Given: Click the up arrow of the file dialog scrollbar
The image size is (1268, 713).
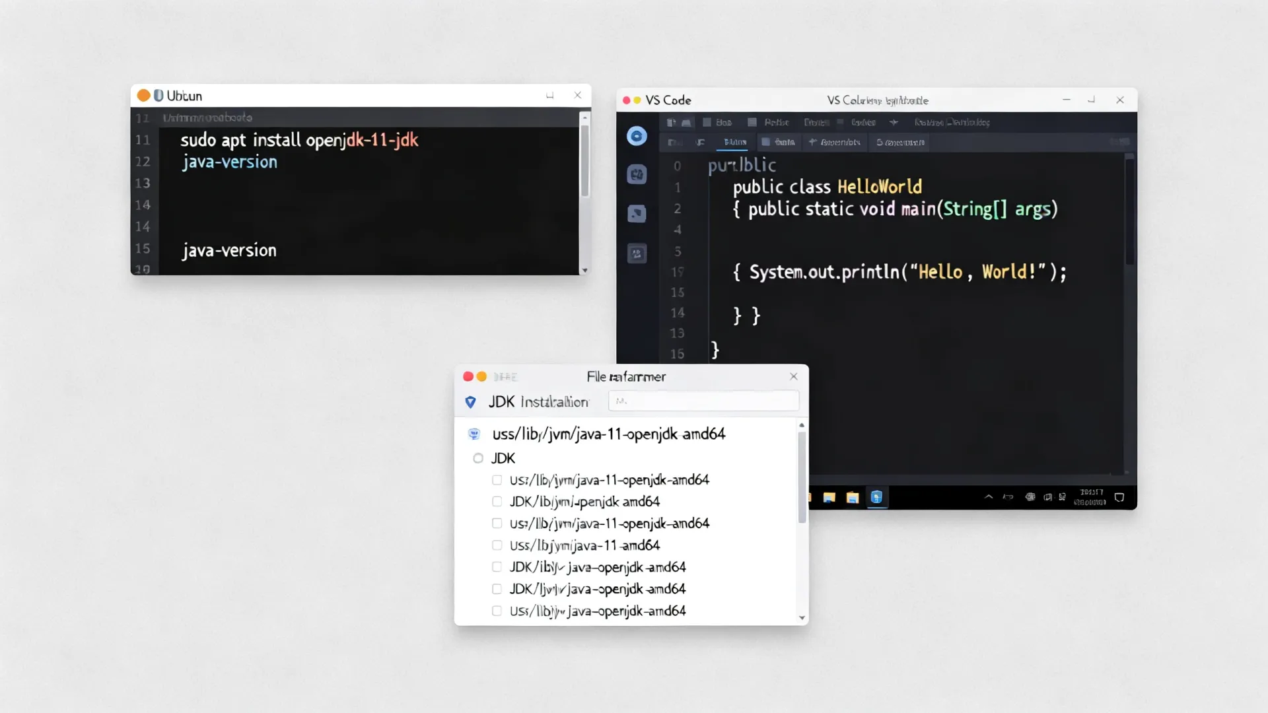Looking at the screenshot, I should [802, 425].
